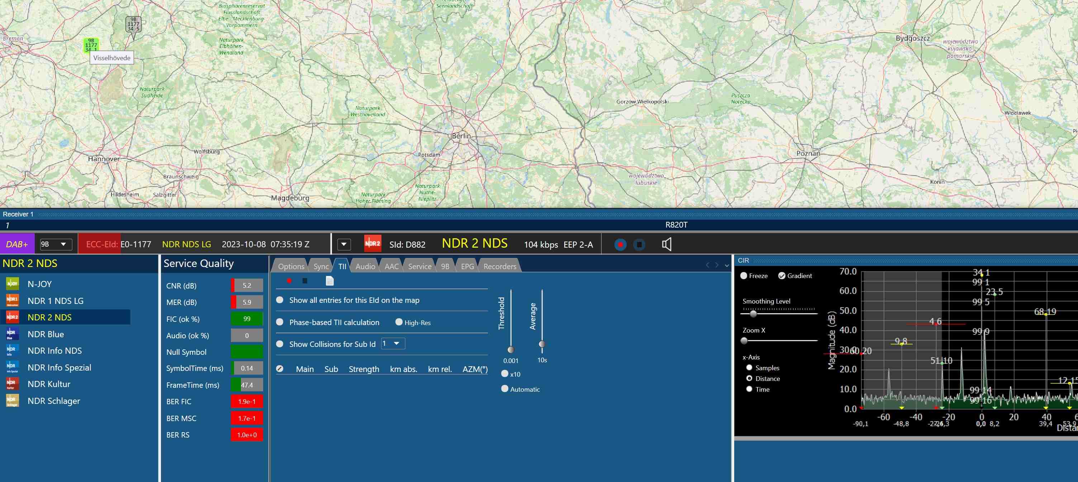The width and height of the screenshot is (1078, 482).
Task: Open the AAC tab
Action: click(392, 266)
